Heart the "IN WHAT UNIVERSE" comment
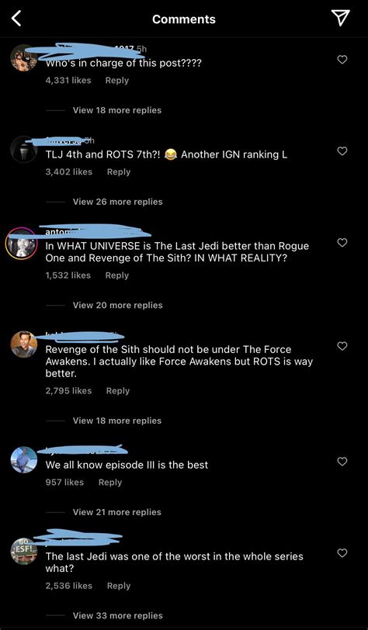This screenshot has width=368, height=630. coord(342,243)
